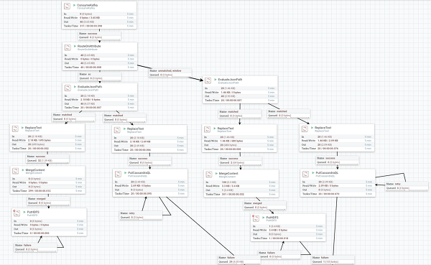Click icon of ReplaceText writing 680 bytes

208,129
